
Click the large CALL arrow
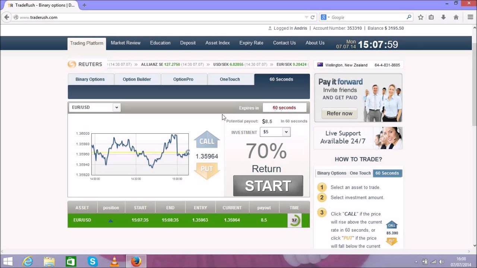[207, 140]
